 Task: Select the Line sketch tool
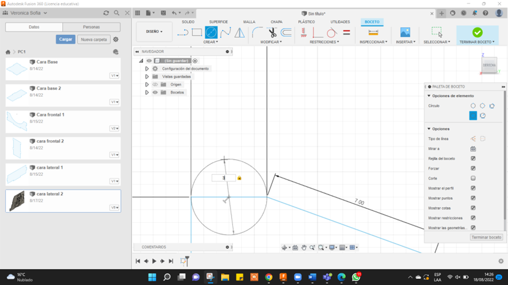coord(183,33)
